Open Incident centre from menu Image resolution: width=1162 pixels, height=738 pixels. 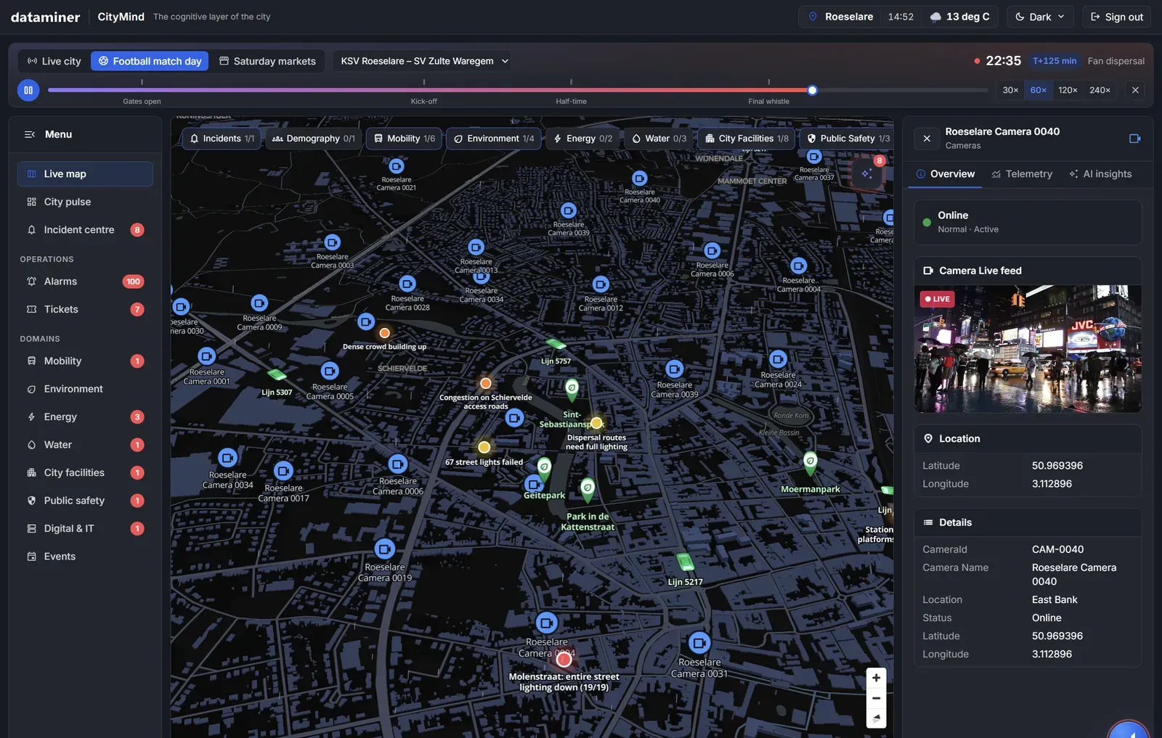[x=85, y=230]
